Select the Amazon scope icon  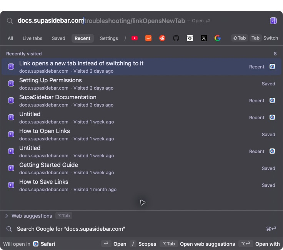[x=148, y=38]
